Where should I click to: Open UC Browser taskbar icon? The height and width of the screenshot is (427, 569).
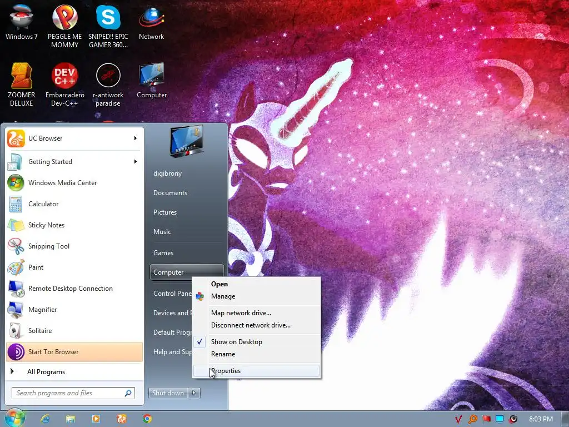tap(122, 419)
